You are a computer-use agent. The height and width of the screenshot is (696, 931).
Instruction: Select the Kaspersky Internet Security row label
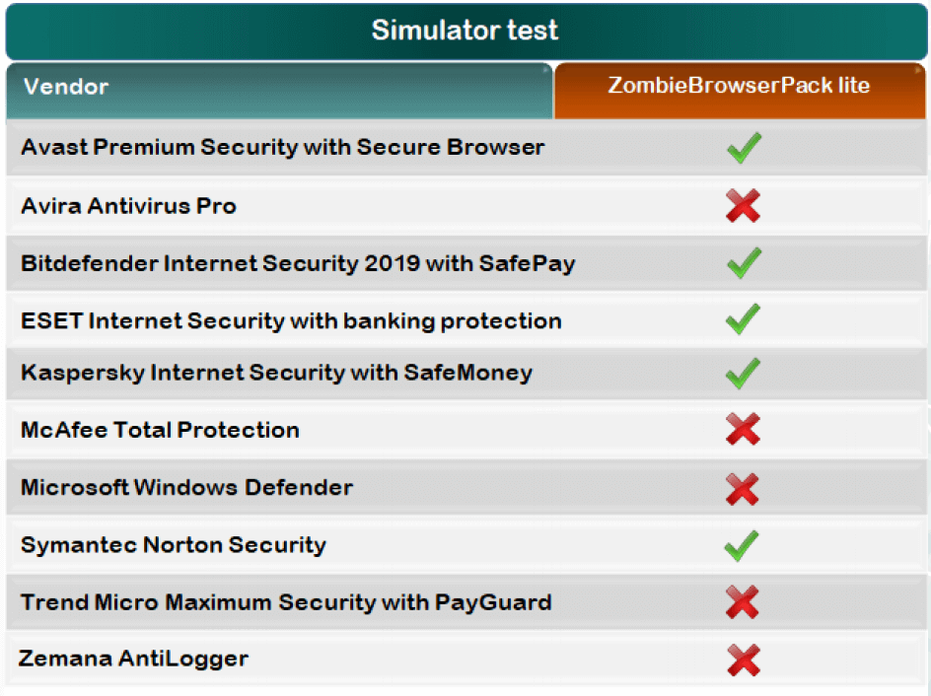276,373
